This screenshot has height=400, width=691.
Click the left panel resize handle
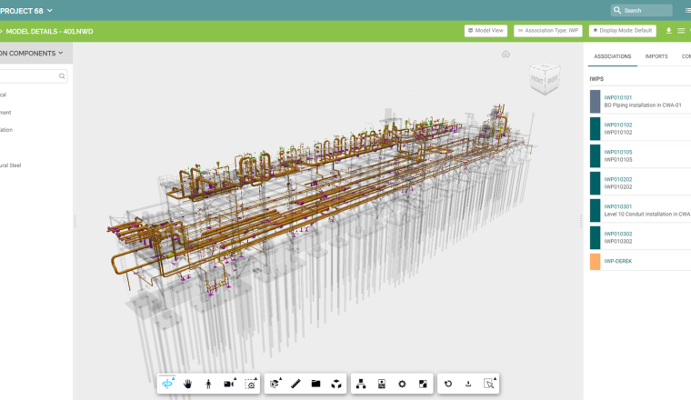pyautogui.click(x=75, y=221)
